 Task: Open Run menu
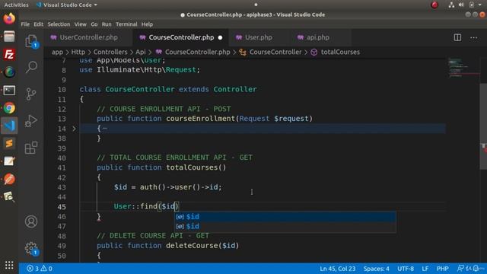107,24
